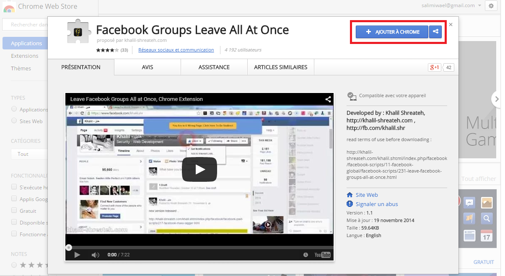The width and height of the screenshot is (505, 276).
Task: Click the flag app icon at the right
Action: 469,218
